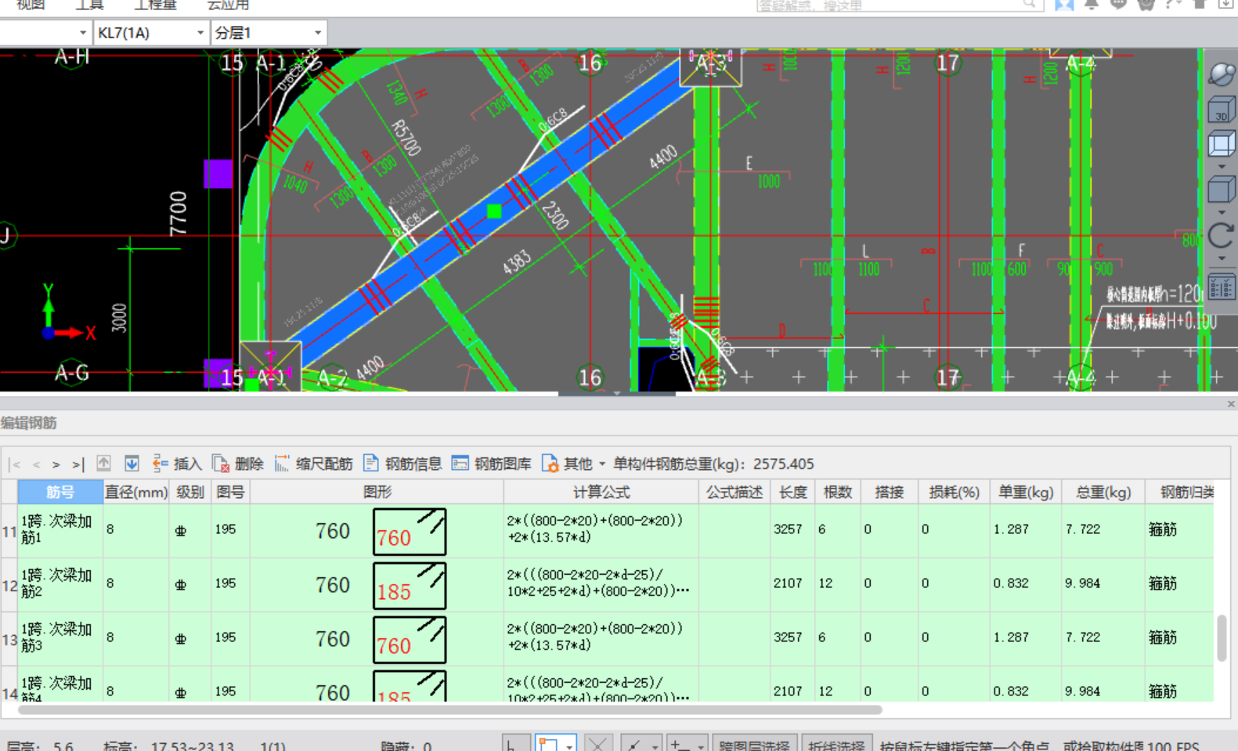The width and height of the screenshot is (1238, 751).
Task: Toggle cross snap icon in status bar
Action: tap(598, 745)
